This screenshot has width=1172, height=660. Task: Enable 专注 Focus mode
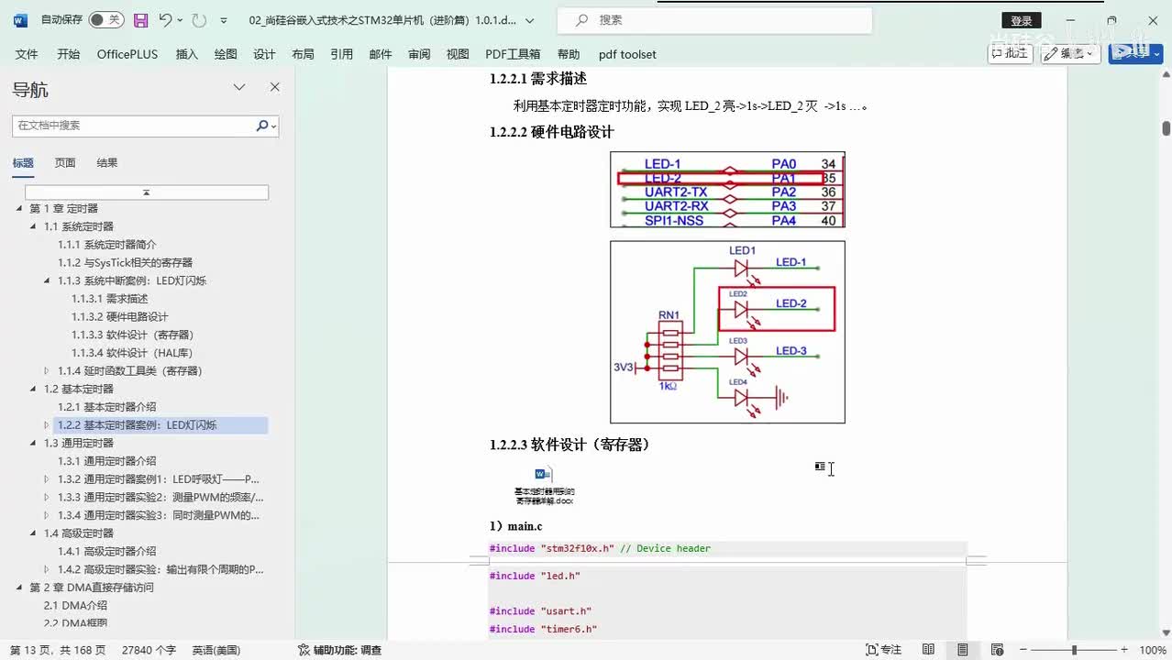click(884, 650)
